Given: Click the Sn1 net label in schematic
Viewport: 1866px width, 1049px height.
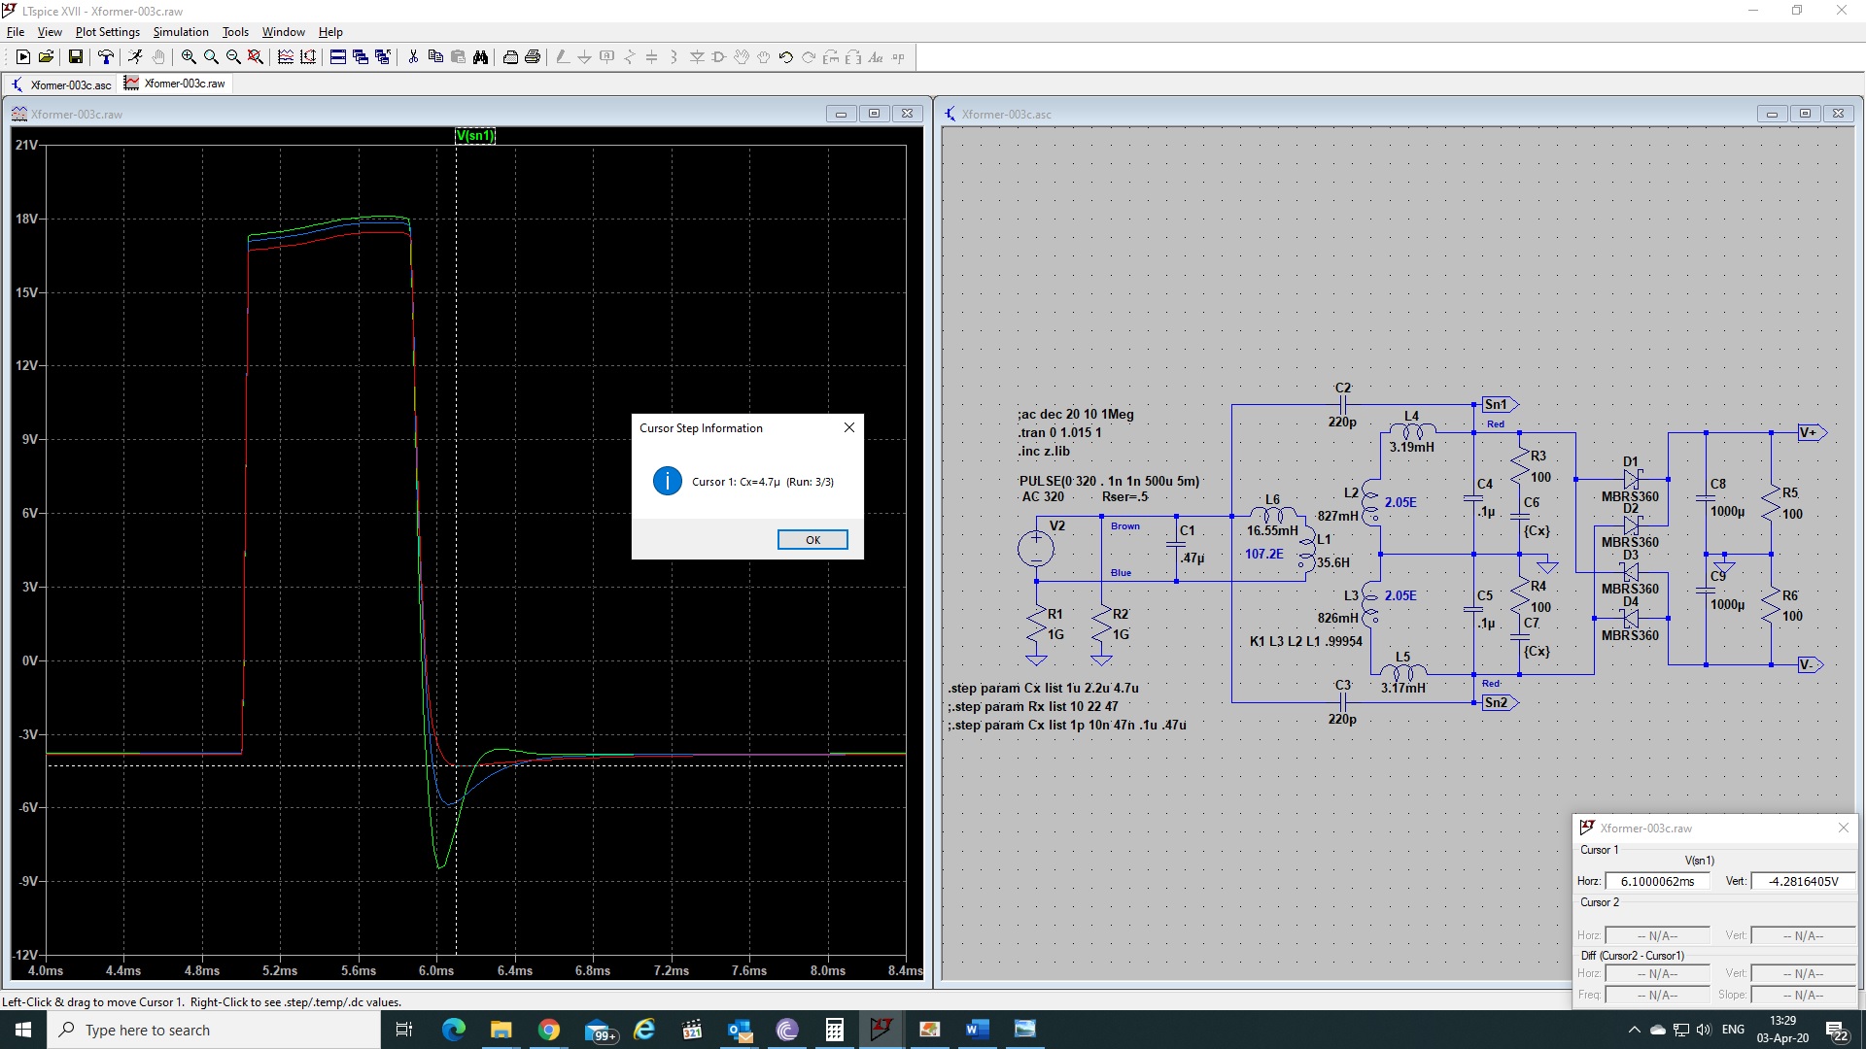Looking at the screenshot, I should [x=1499, y=404].
